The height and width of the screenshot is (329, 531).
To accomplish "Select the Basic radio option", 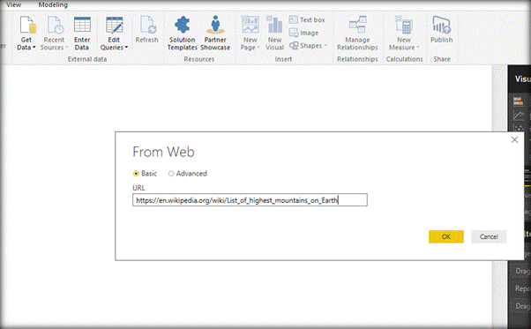I will [136, 174].
